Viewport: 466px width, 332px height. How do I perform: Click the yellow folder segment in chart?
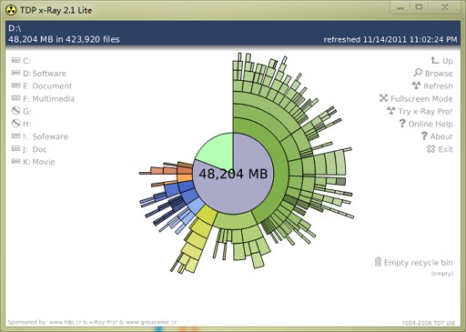(208, 215)
